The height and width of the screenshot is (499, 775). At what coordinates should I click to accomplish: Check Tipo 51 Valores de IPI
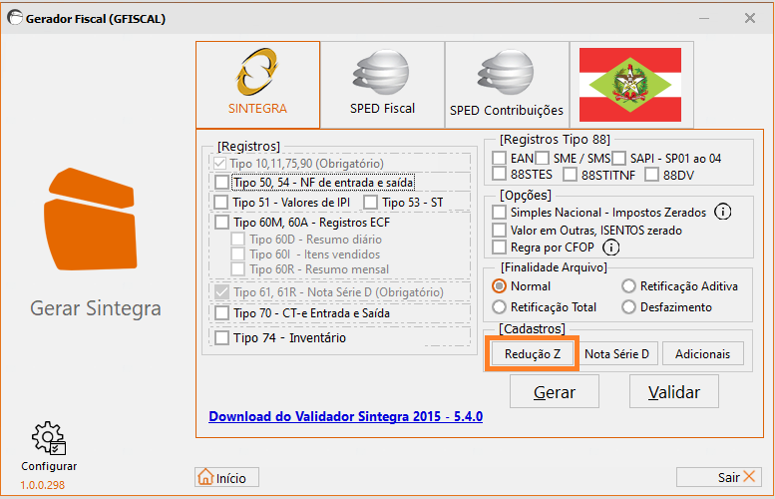(221, 203)
